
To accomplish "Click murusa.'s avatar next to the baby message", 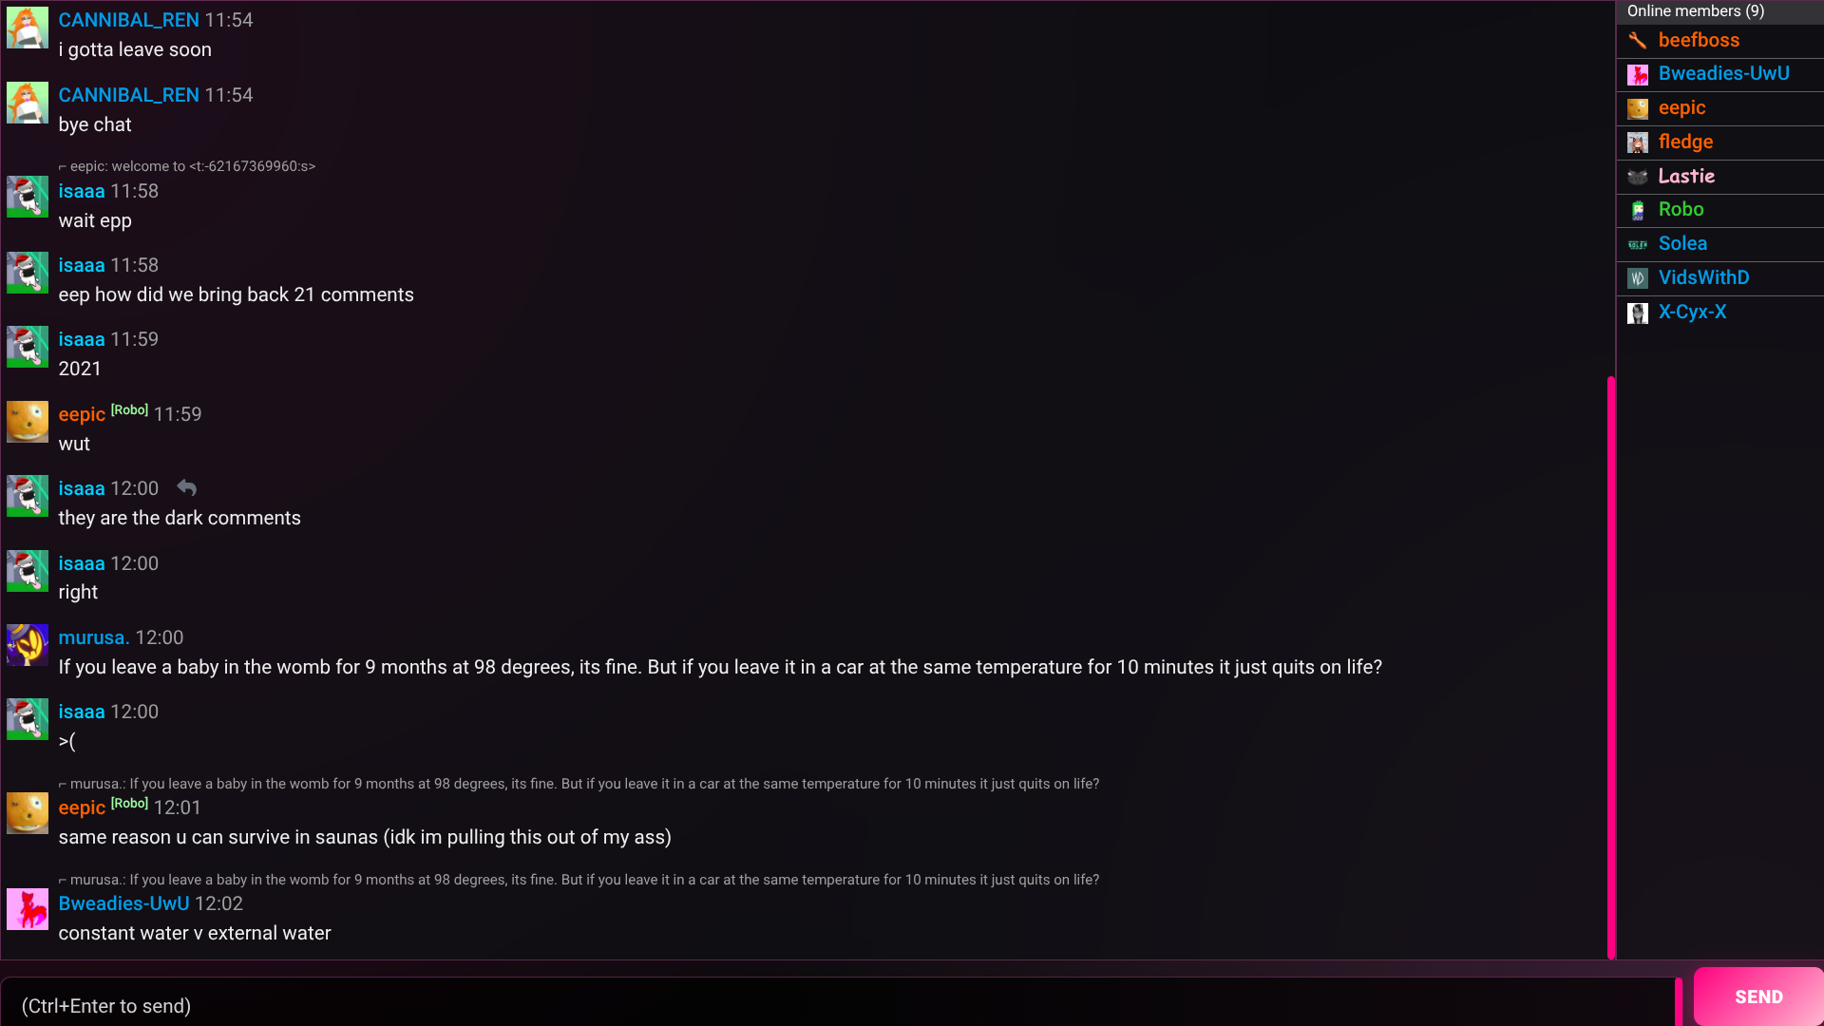I will [x=28, y=645].
